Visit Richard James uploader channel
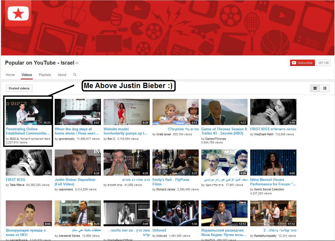Screen dimensions: 335x241 166,189
